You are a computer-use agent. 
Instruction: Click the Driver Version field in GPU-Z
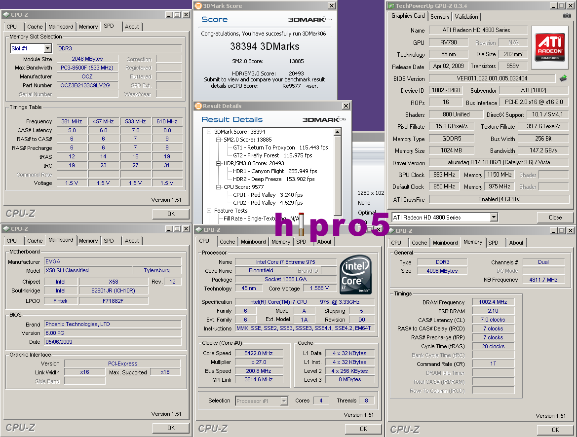[x=499, y=162]
